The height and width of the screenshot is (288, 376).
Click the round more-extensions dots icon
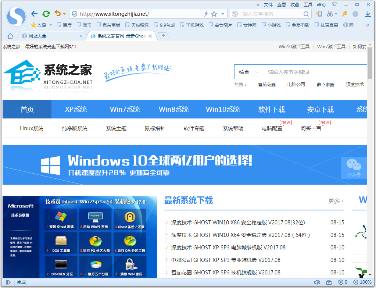point(355,14)
